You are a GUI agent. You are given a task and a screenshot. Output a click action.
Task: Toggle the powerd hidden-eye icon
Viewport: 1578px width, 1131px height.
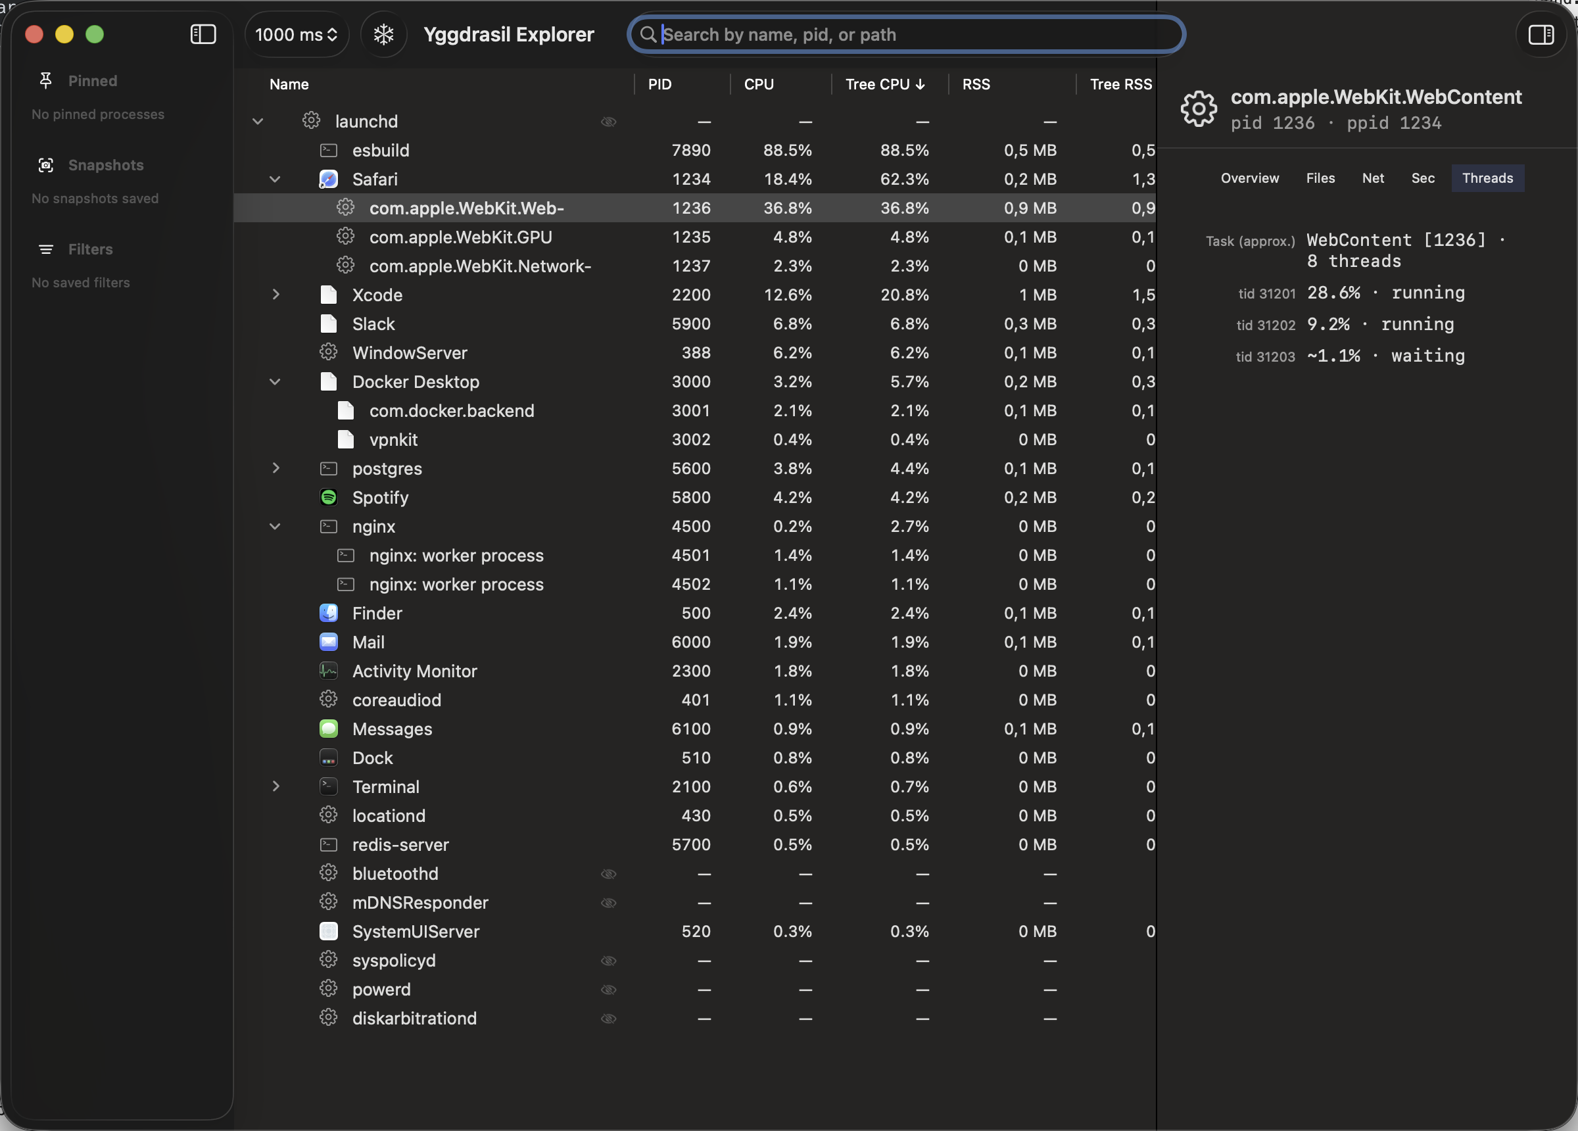click(609, 990)
